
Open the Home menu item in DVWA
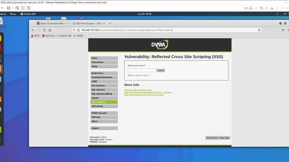tap(104, 58)
